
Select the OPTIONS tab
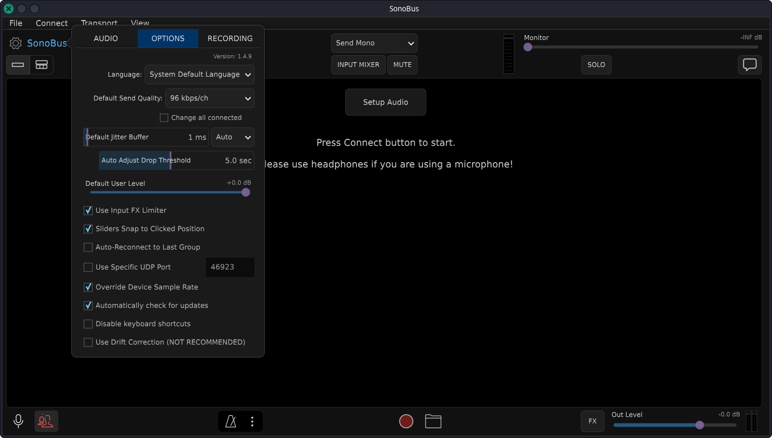point(168,38)
